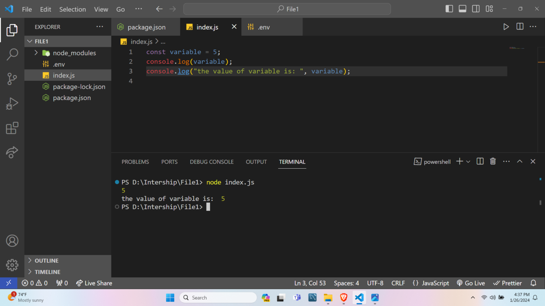Viewport: 545px width, 306px height.
Task: Open the Selection menu
Action: 72,9
